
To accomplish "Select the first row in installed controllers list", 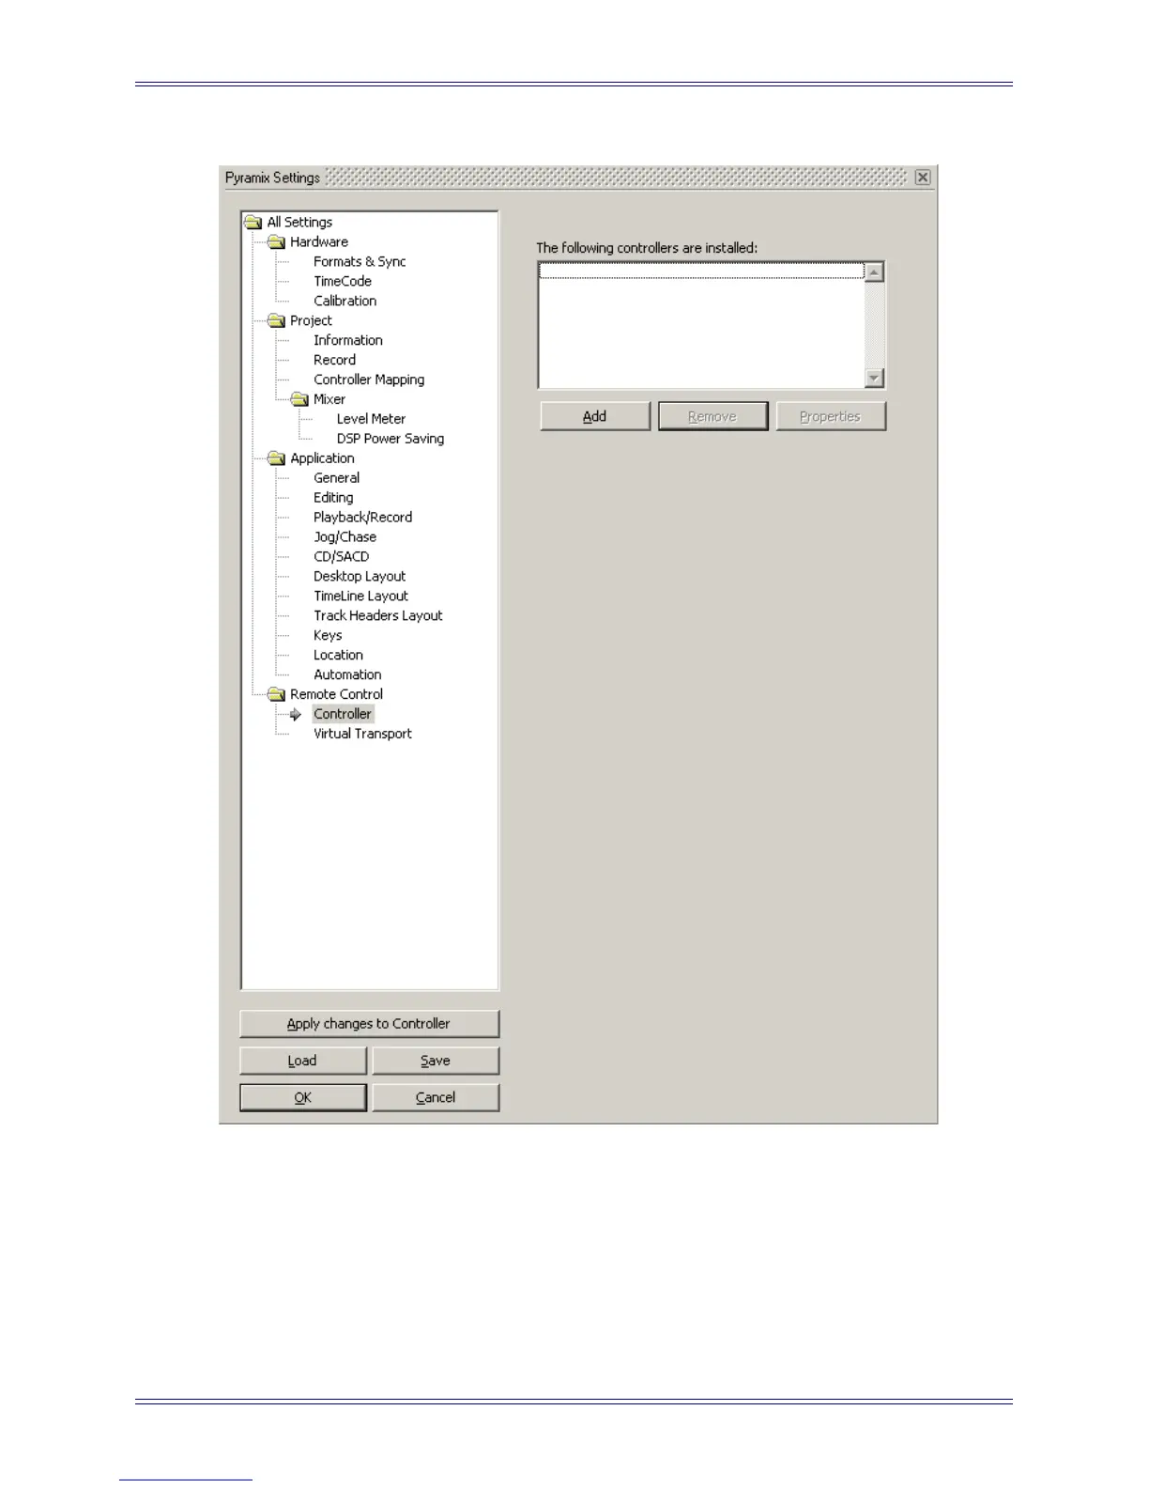I will (701, 271).
